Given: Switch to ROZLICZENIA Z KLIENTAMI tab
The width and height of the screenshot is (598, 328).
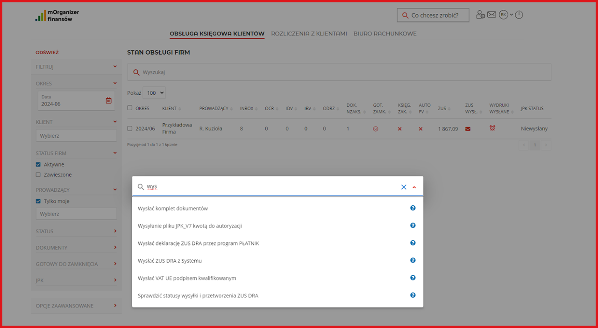Looking at the screenshot, I should click(309, 34).
